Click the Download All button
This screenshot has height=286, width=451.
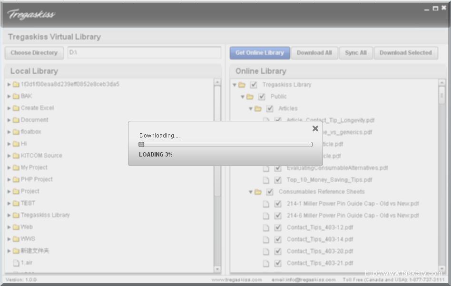[314, 53]
